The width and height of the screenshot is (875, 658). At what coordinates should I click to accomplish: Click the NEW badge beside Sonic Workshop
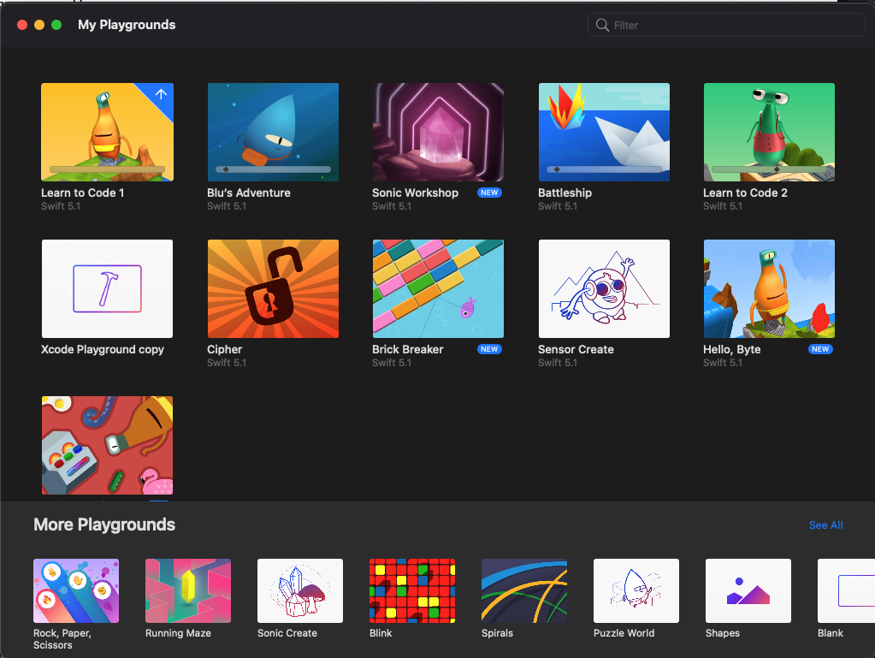pos(489,193)
